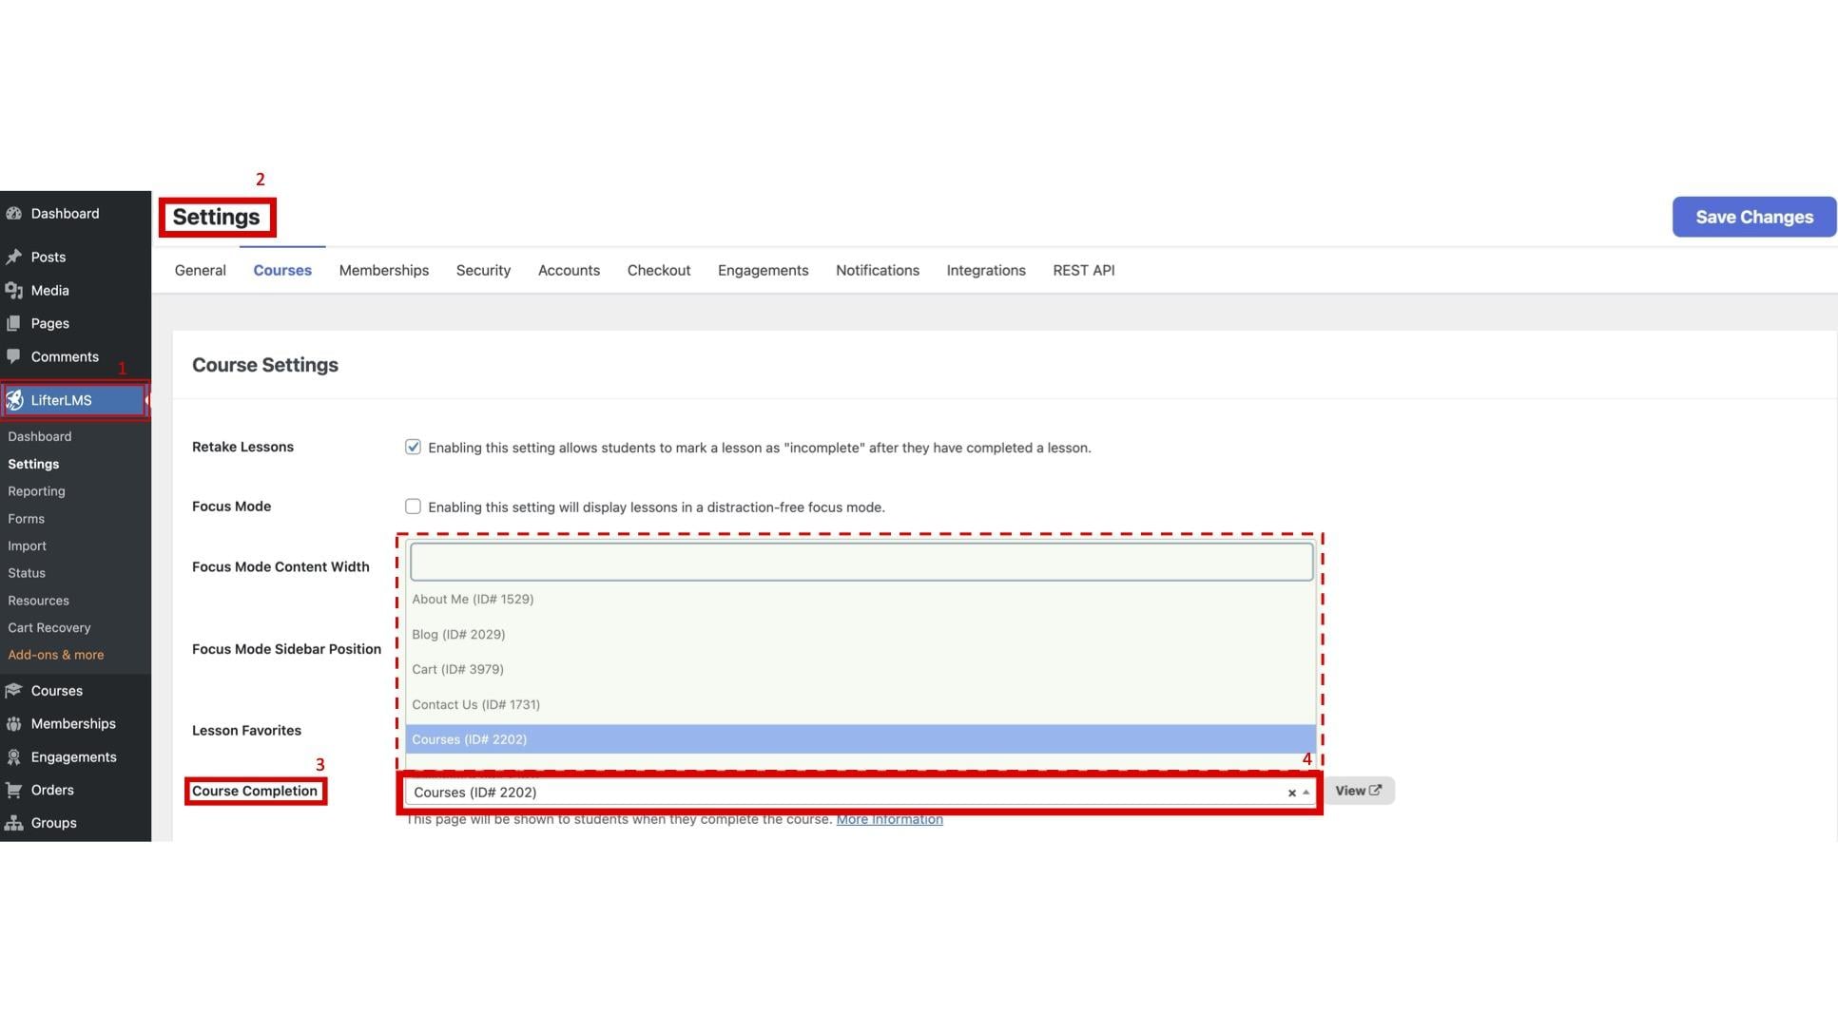Click the LifterLMS rocket icon
Screen dimensions: 1838x1033
pos(14,401)
